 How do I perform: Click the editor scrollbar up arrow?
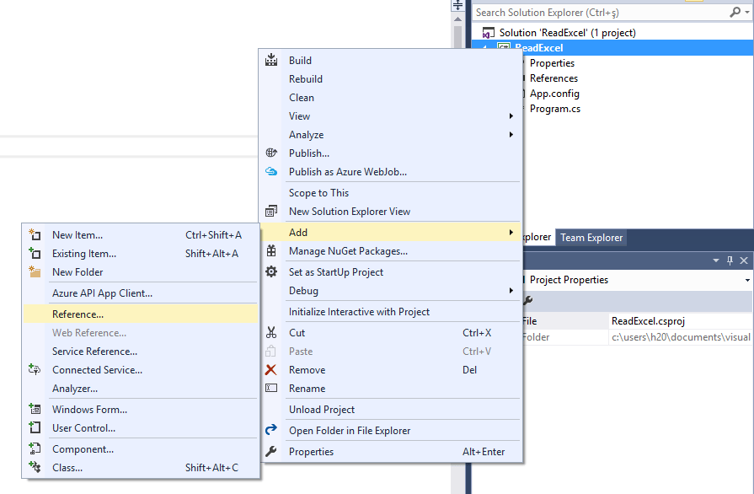point(457,19)
